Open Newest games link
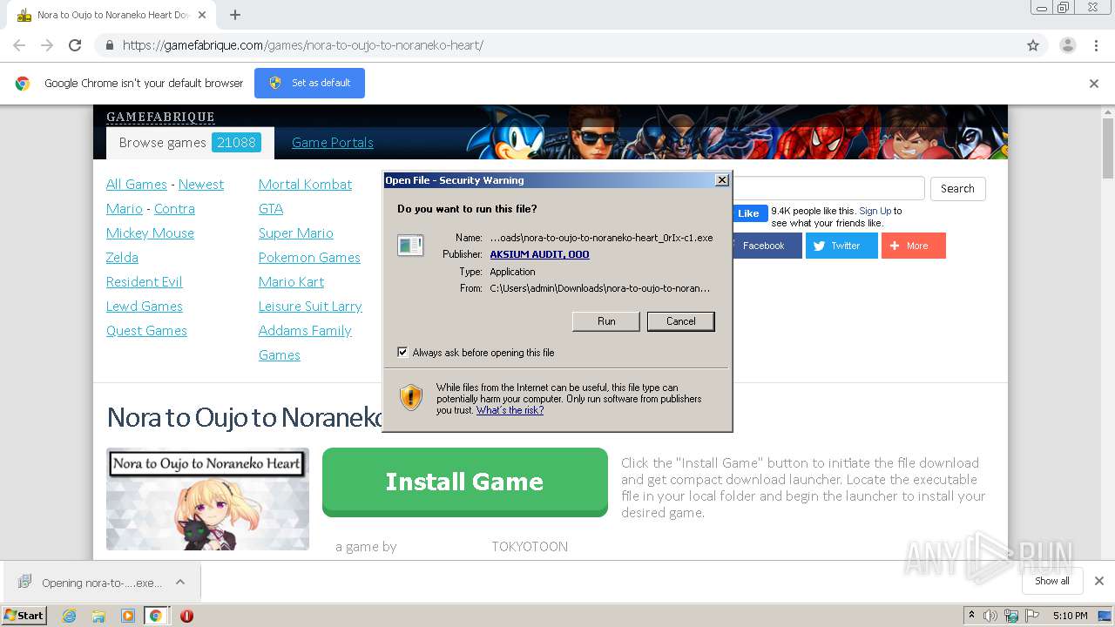This screenshot has width=1115, height=627. point(201,185)
